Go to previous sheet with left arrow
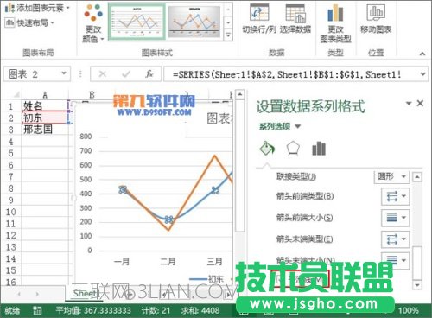This screenshot has width=432, height=318. [x=19, y=294]
